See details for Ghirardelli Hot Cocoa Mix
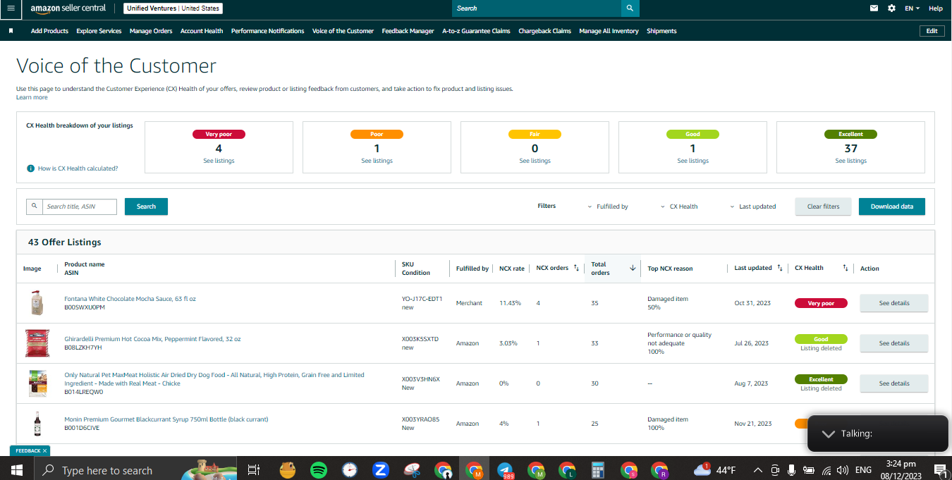The height and width of the screenshot is (480, 952). point(893,343)
